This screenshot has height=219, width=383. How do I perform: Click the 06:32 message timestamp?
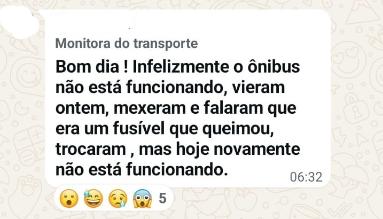tap(306, 177)
